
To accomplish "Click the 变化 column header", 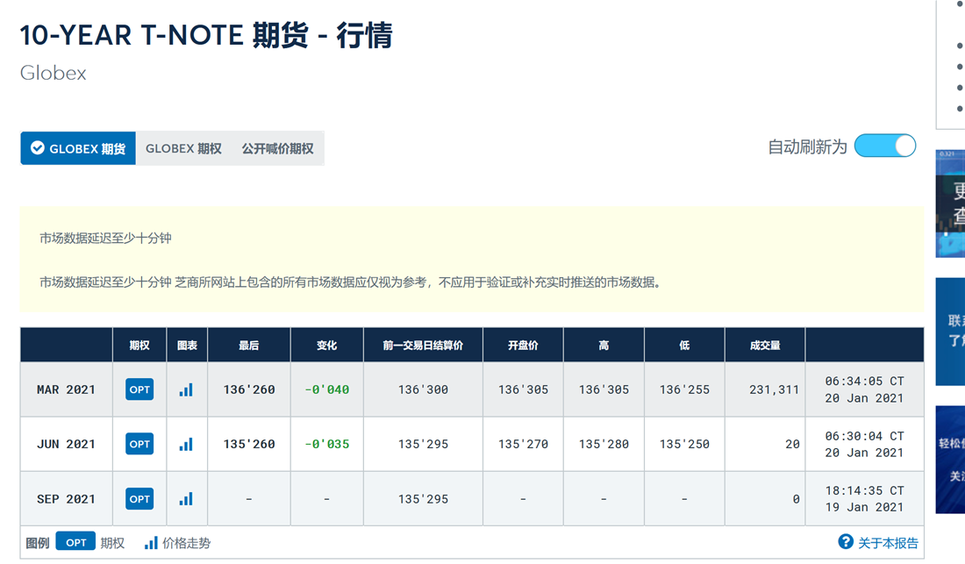I will point(326,346).
